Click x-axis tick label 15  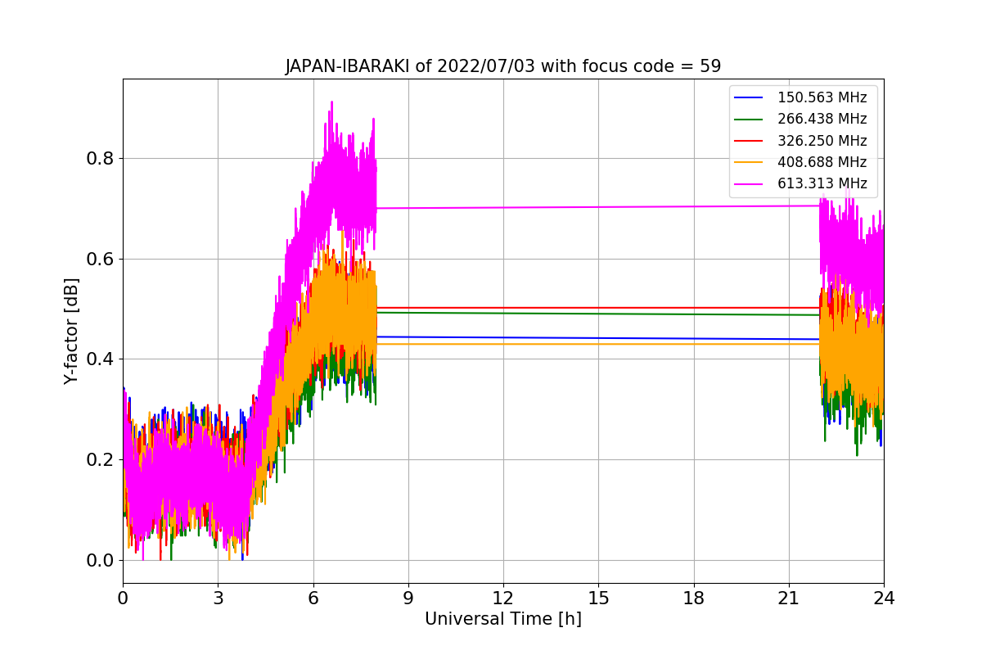pos(598,599)
